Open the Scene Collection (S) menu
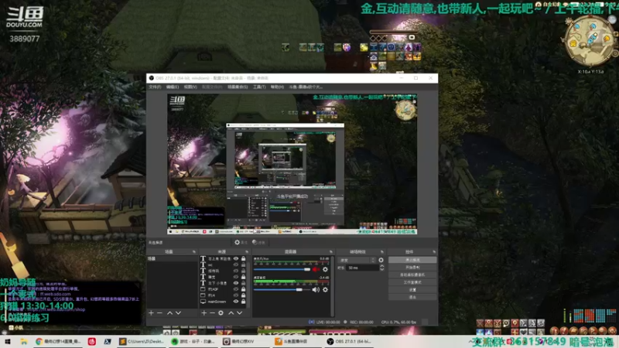The image size is (619, 348). click(238, 87)
